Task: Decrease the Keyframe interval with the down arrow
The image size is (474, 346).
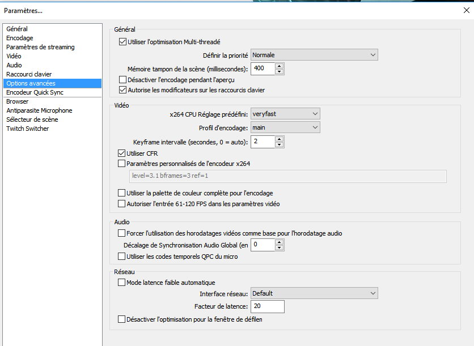Action: pos(280,144)
